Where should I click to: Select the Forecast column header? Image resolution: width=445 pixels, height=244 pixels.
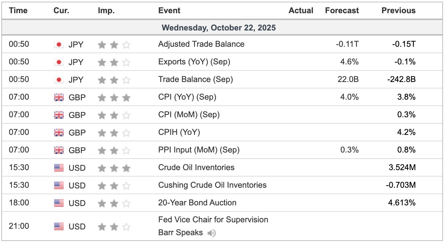point(342,11)
